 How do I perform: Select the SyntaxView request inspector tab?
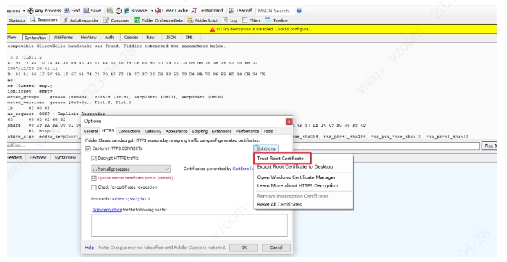pyautogui.click(x=35, y=38)
